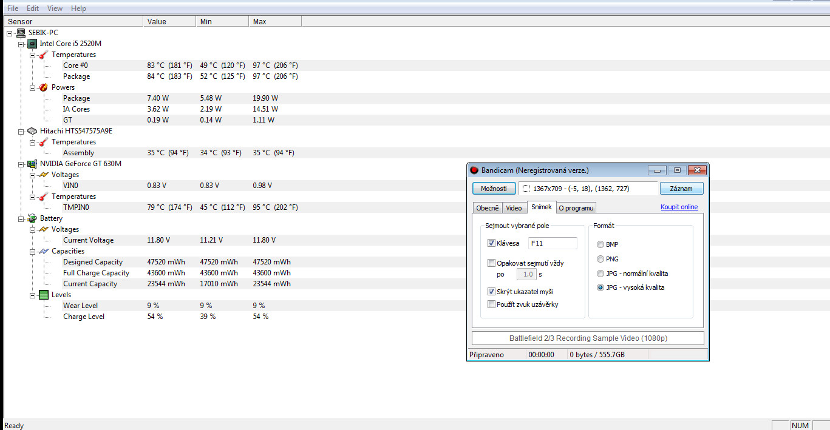
Task: Click the CPU Temperatures thermometer icon
Action: pos(43,55)
